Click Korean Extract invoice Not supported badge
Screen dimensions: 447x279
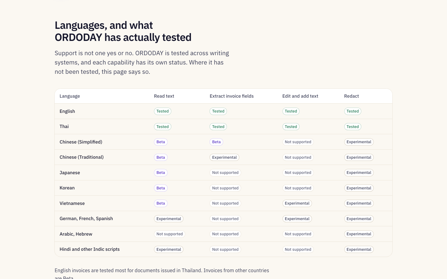tap(225, 188)
